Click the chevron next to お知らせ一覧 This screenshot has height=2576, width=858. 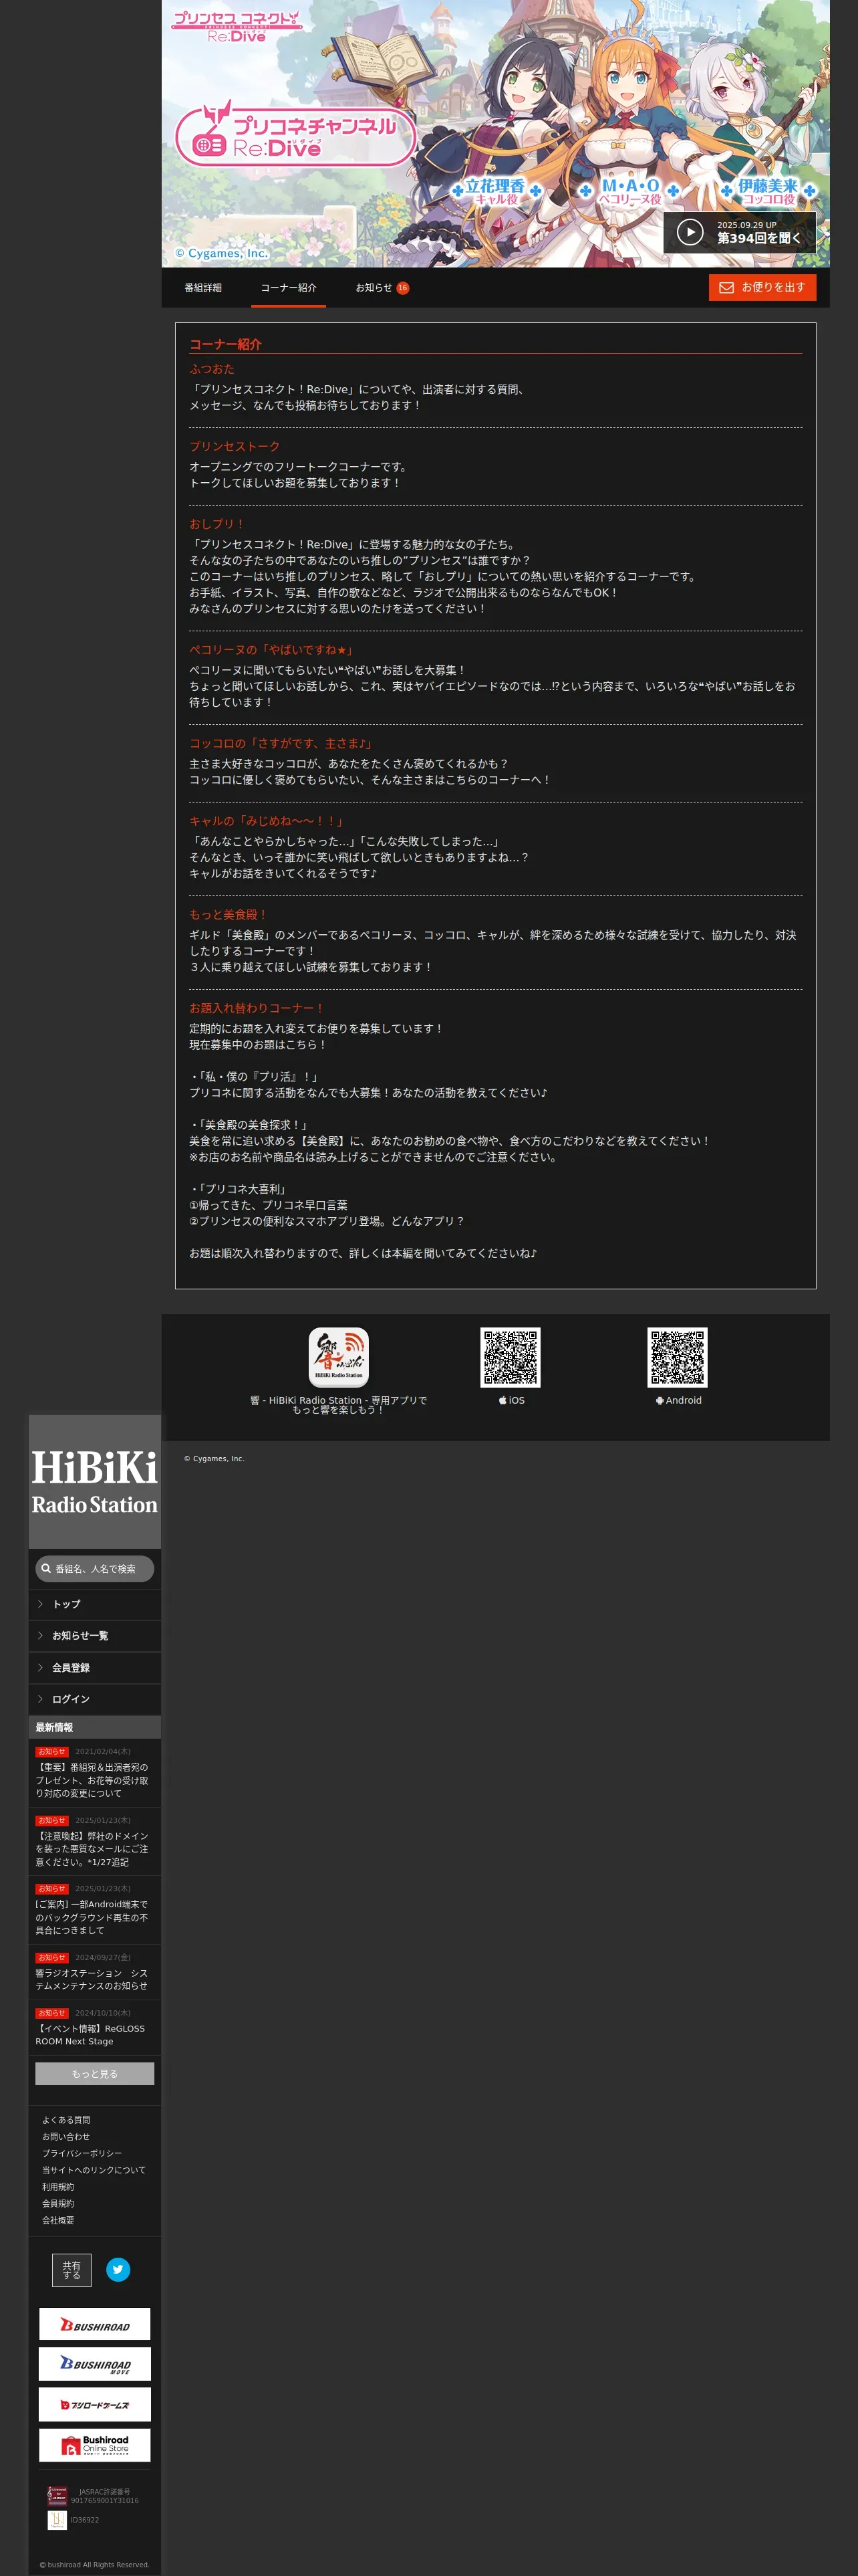click(40, 1636)
